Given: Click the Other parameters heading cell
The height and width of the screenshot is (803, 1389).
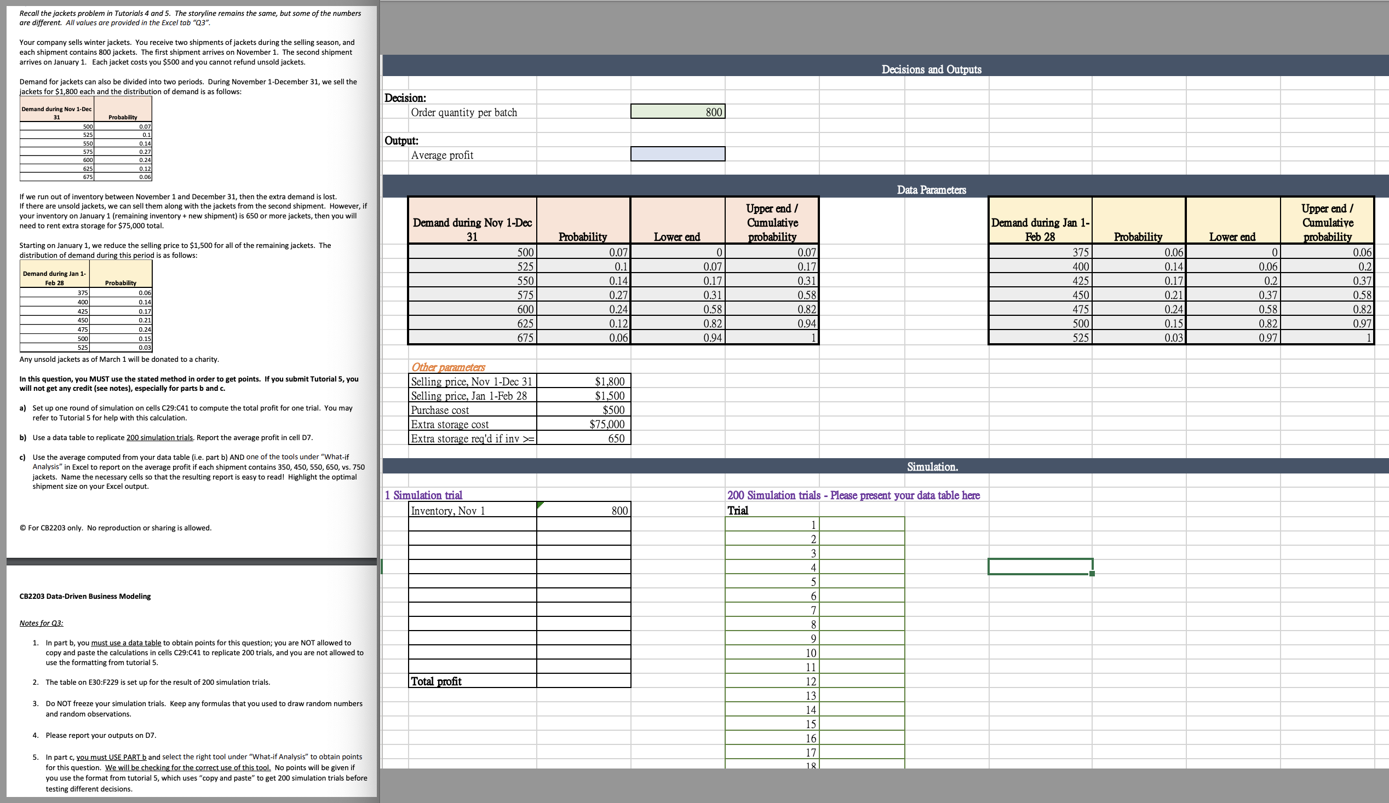Looking at the screenshot, I should click(449, 367).
